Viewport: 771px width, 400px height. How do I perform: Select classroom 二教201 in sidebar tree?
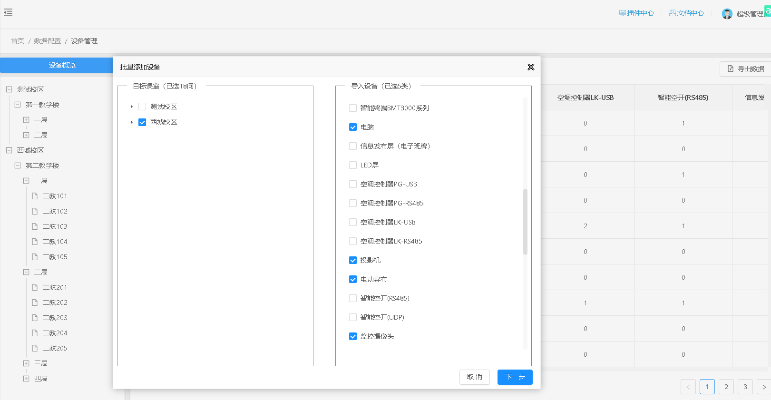point(55,287)
